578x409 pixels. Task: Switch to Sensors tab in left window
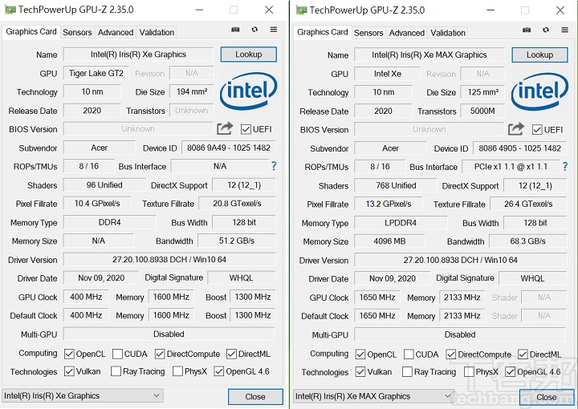tap(78, 33)
